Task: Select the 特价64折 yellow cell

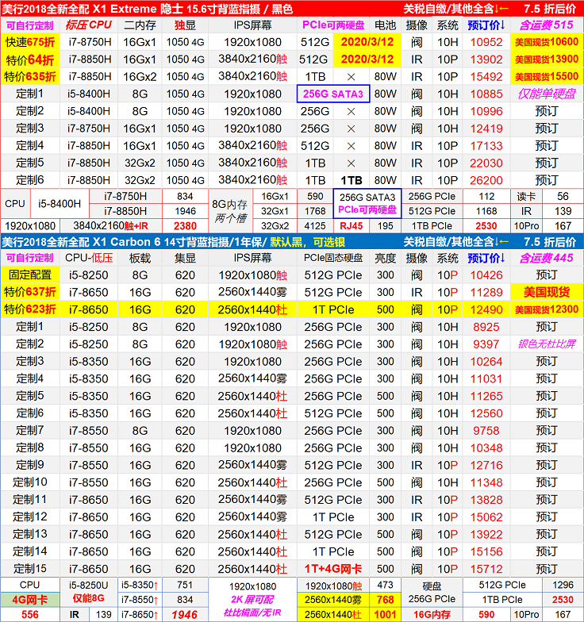Action: (29, 60)
